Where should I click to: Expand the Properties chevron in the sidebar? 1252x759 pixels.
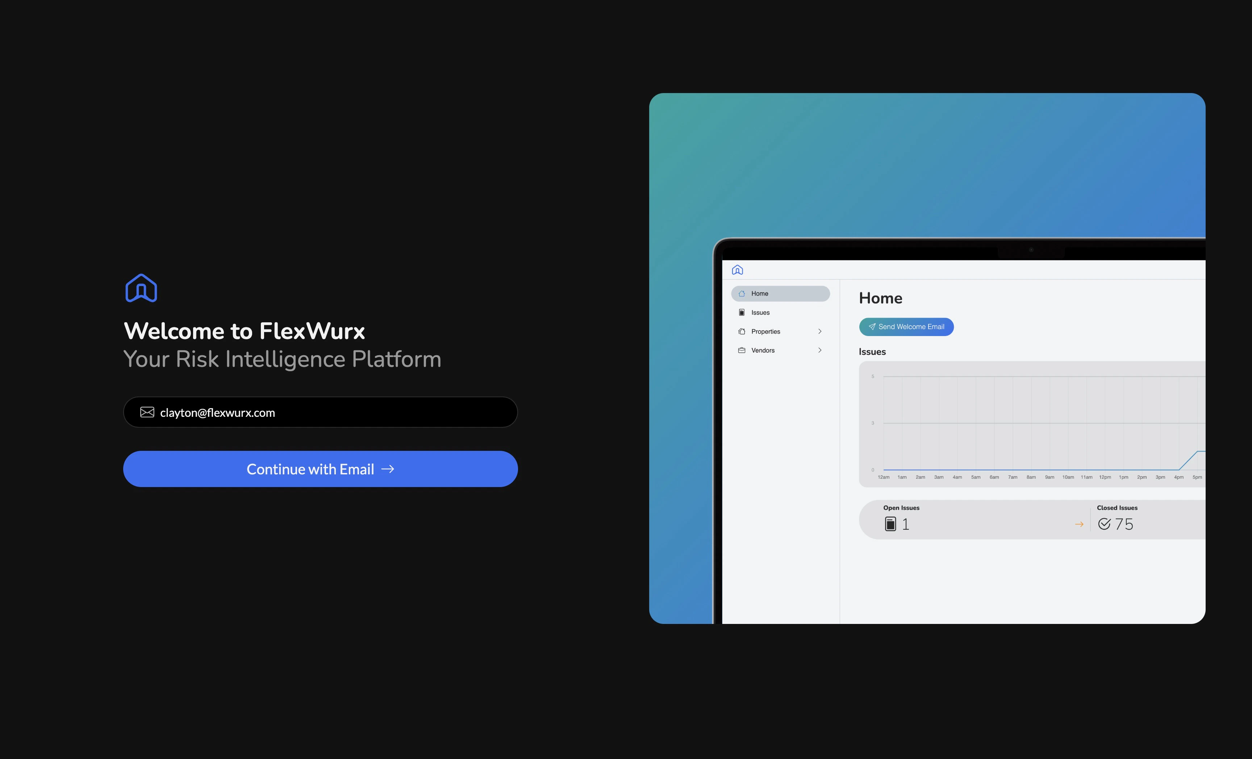point(819,331)
